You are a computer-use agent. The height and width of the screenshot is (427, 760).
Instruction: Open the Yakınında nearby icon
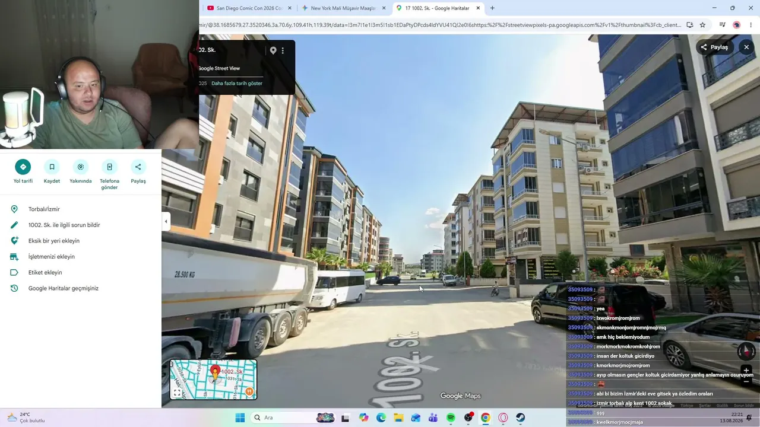tap(81, 167)
